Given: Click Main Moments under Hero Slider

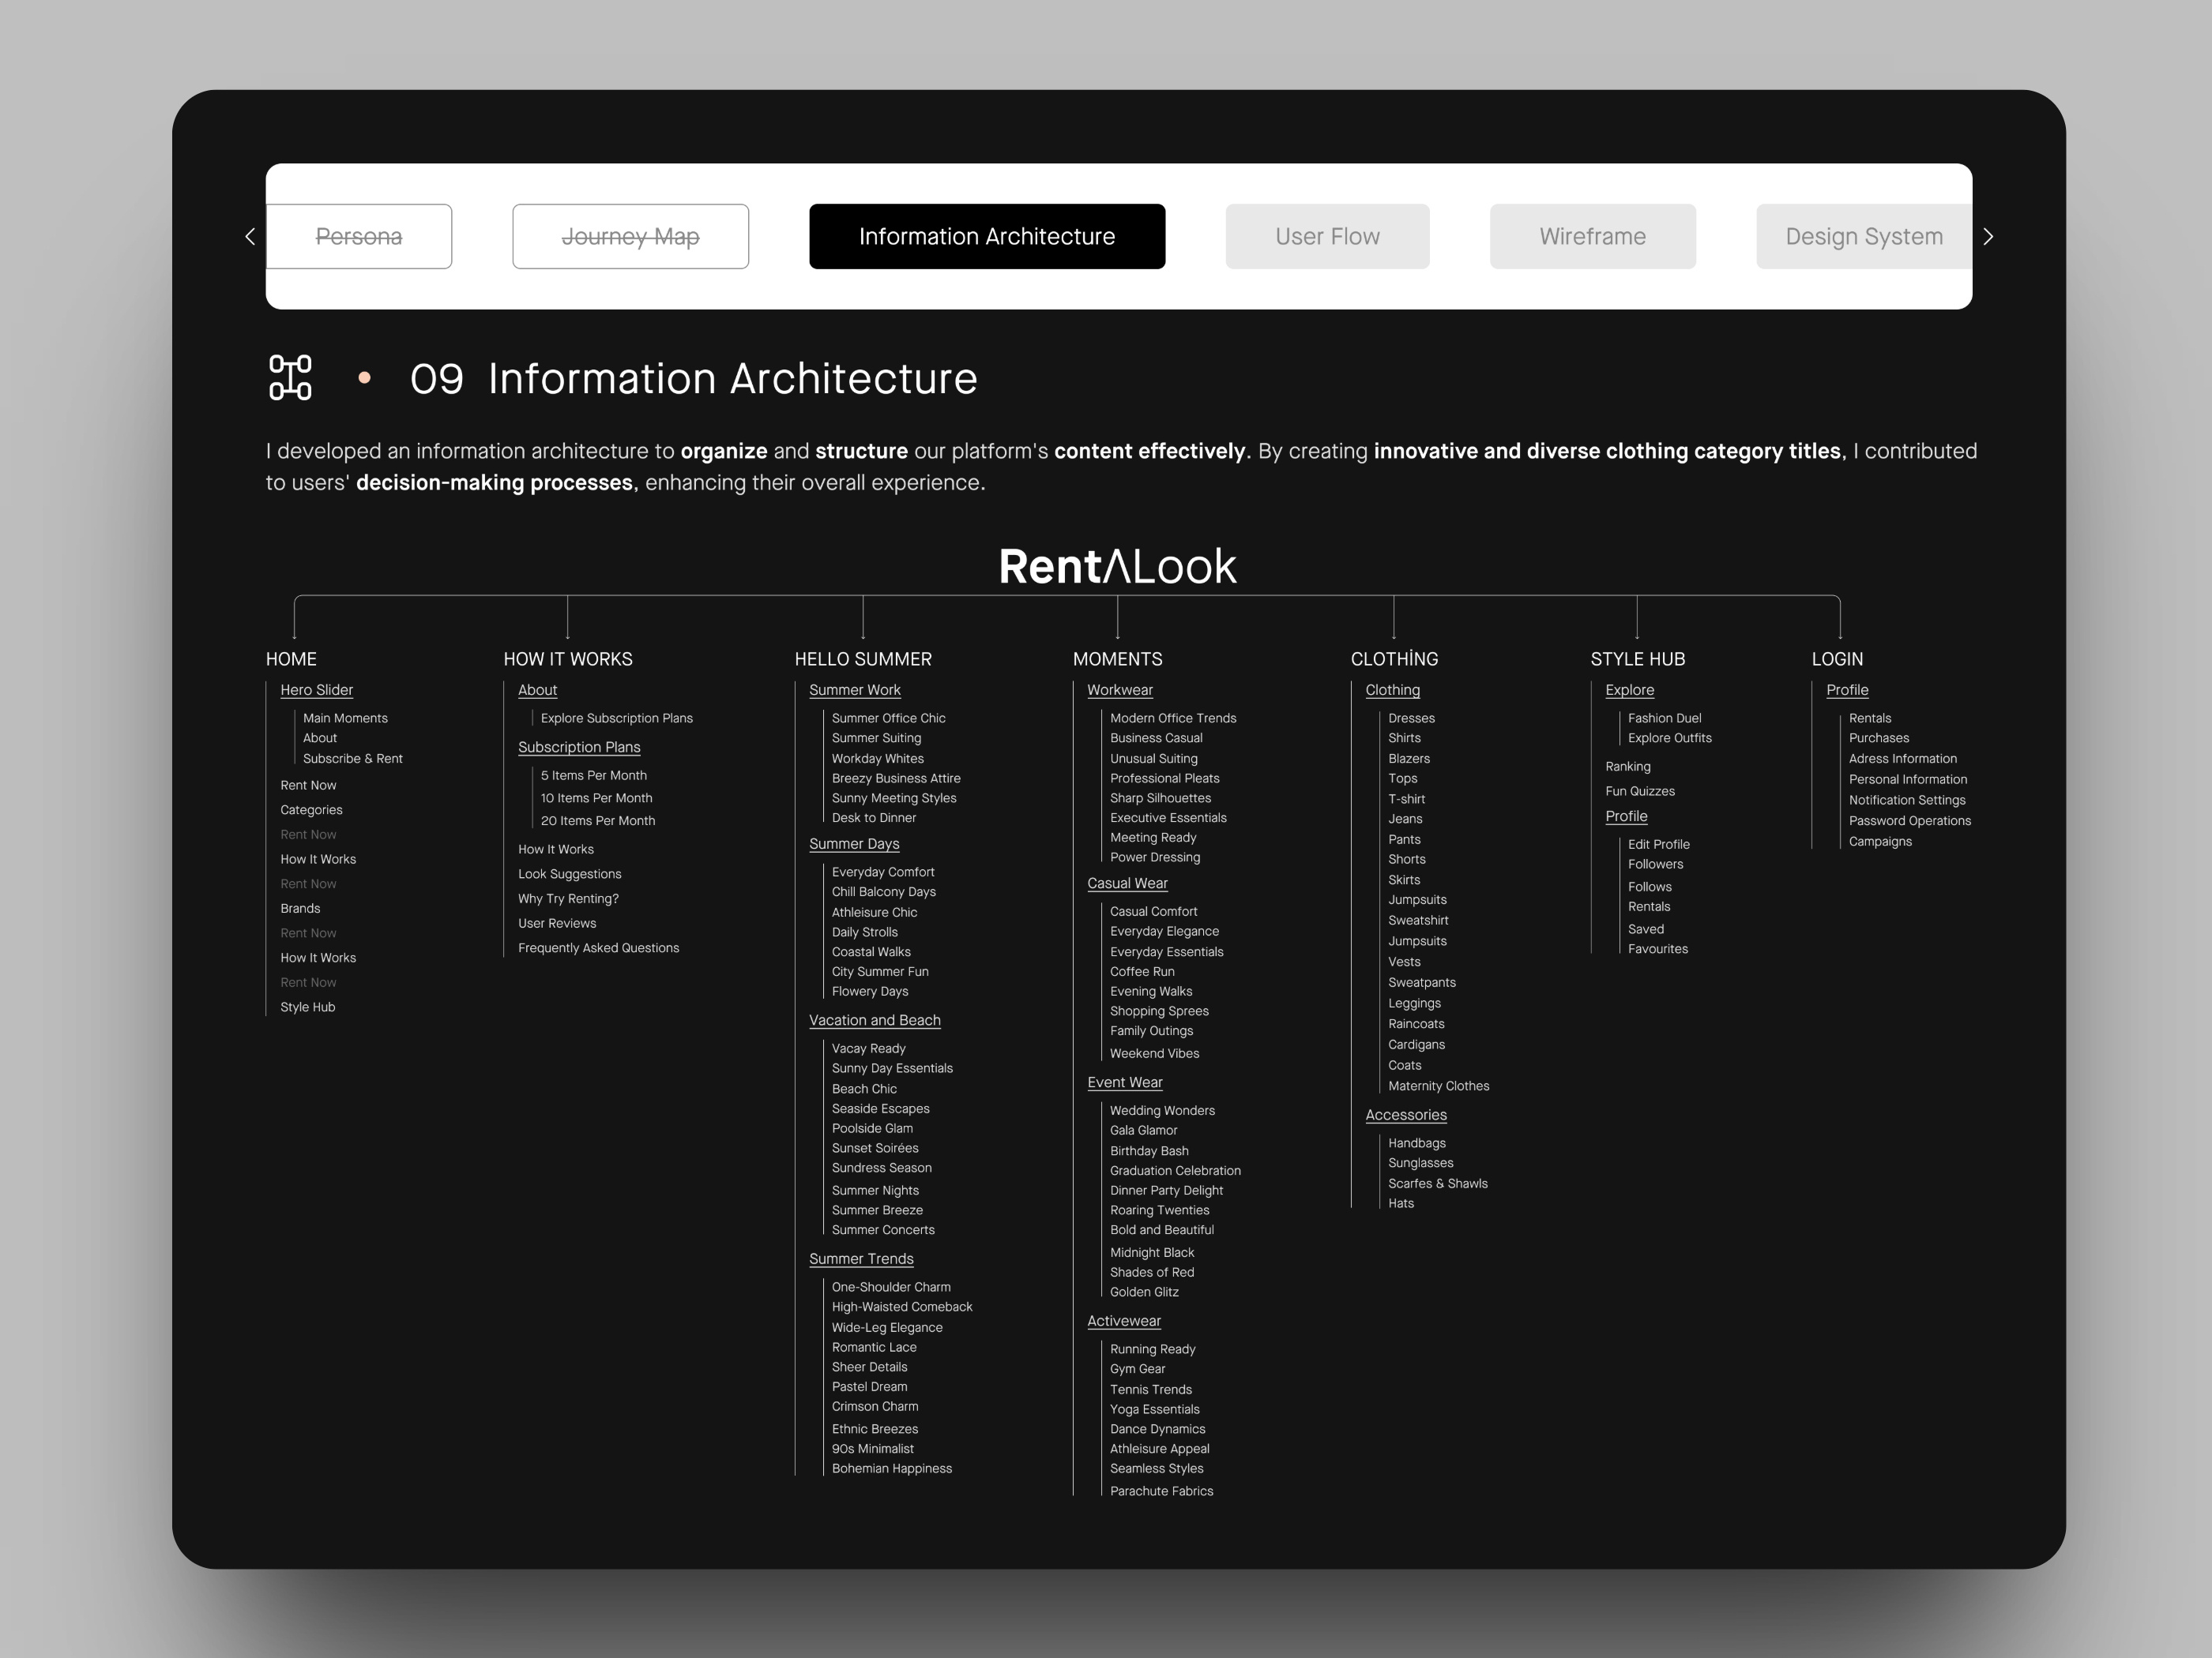Looking at the screenshot, I should click(x=345, y=718).
